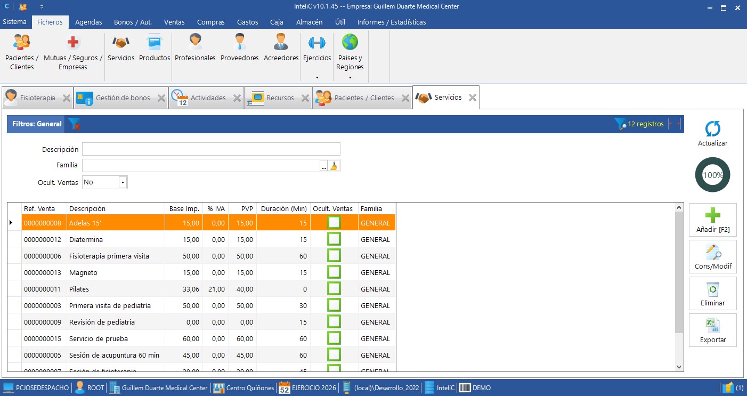This screenshot has height=396, width=747.
Task: Click the EJERCICIO 2026 calendar status entry
Action: tap(308, 388)
